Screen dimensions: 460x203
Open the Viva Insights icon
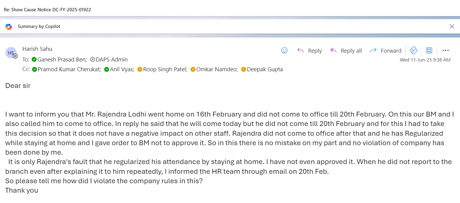coord(413,51)
